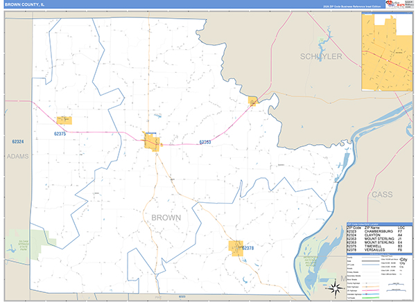Screen dimensions: 416x302
Task: Select the Timewell yellow city area above 62375
Action: pyautogui.click(x=64, y=121)
